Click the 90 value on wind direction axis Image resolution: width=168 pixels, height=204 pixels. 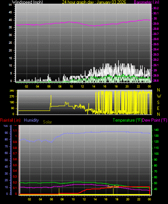pos(12,108)
